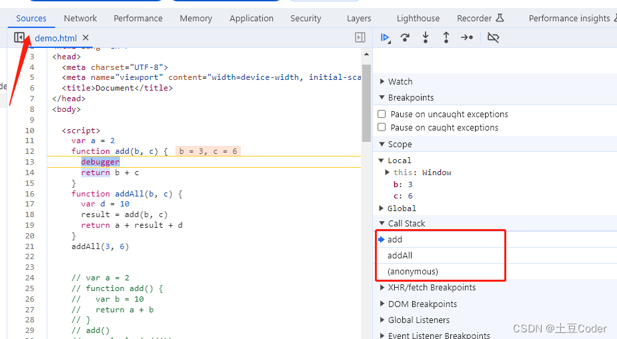This screenshot has width=617, height=339.
Task: Click local variable c: 6
Action: pos(403,196)
